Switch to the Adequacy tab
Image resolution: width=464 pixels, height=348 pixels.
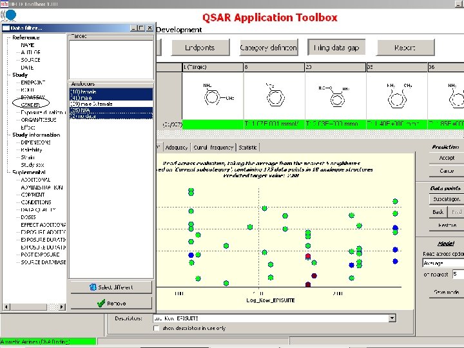coord(177,148)
